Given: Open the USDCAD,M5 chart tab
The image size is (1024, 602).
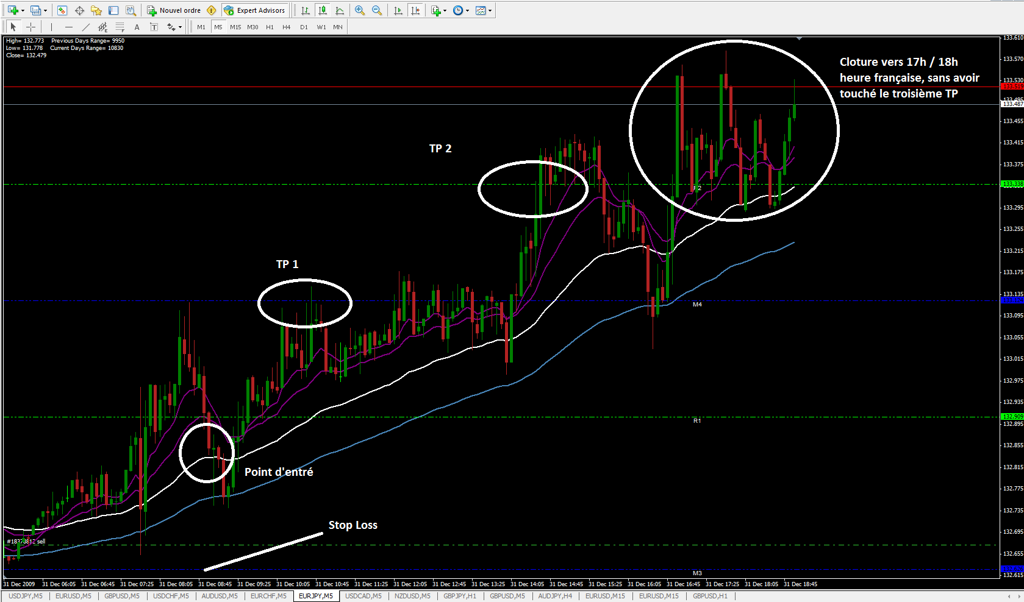Looking at the screenshot, I should click(363, 596).
